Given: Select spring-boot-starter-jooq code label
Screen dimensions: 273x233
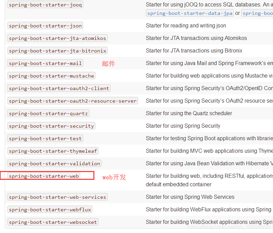Looking at the screenshot, I should (x=45, y=5).
